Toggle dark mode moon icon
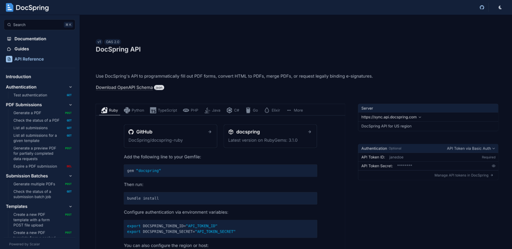The height and width of the screenshot is (249, 512). point(500,7)
